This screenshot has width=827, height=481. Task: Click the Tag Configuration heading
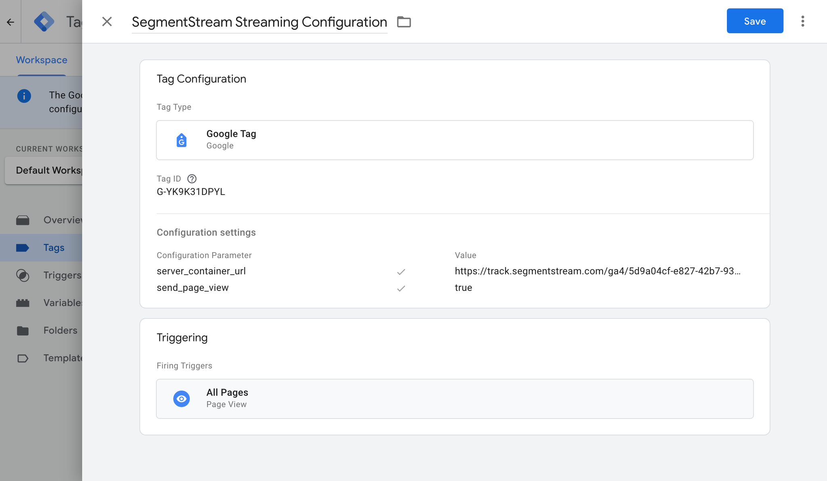click(201, 79)
